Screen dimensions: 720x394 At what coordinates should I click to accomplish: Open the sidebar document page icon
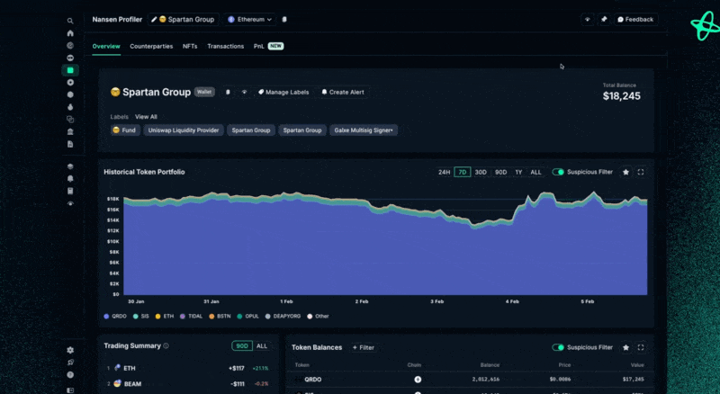(70, 144)
